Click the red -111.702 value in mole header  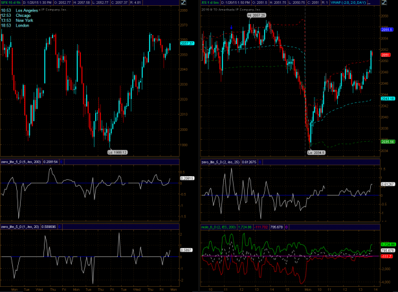click(x=261, y=227)
